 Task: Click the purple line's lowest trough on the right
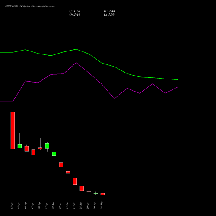(x=114, y=99)
